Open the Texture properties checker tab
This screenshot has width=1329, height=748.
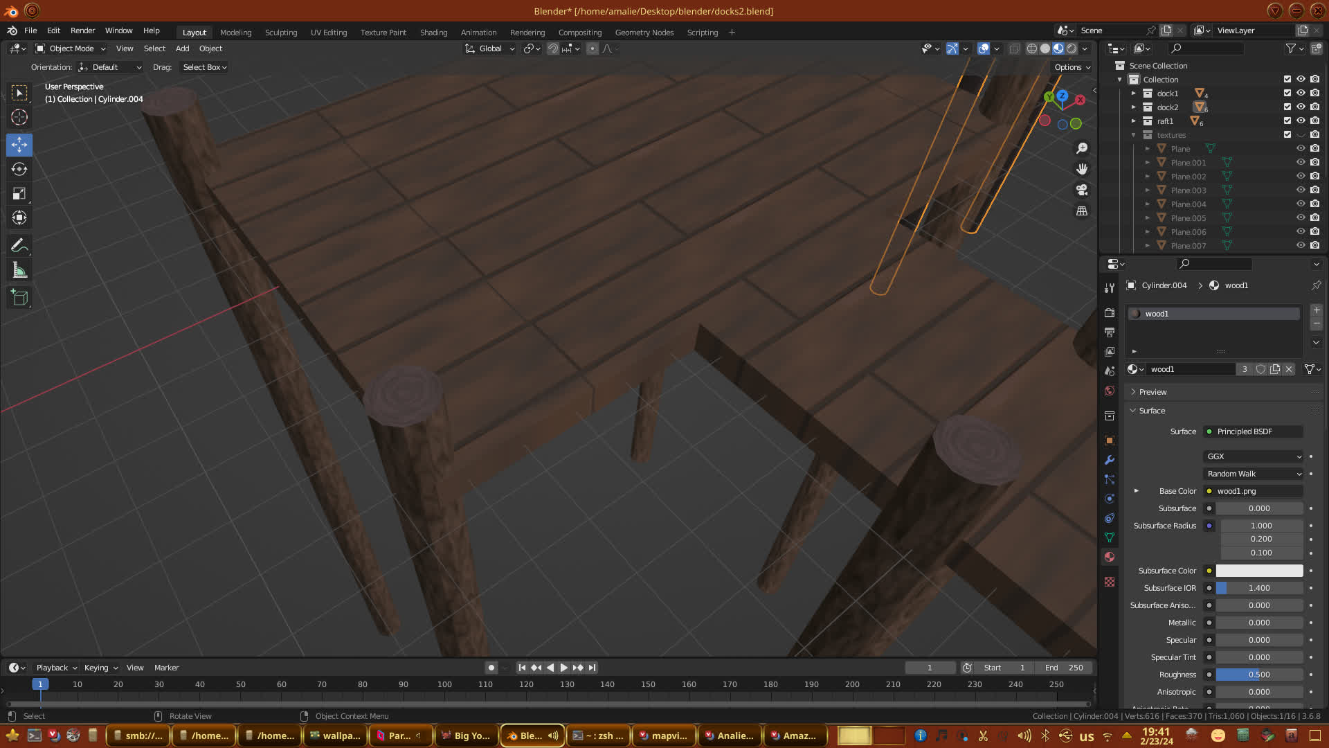pyautogui.click(x=1110, y=582)
